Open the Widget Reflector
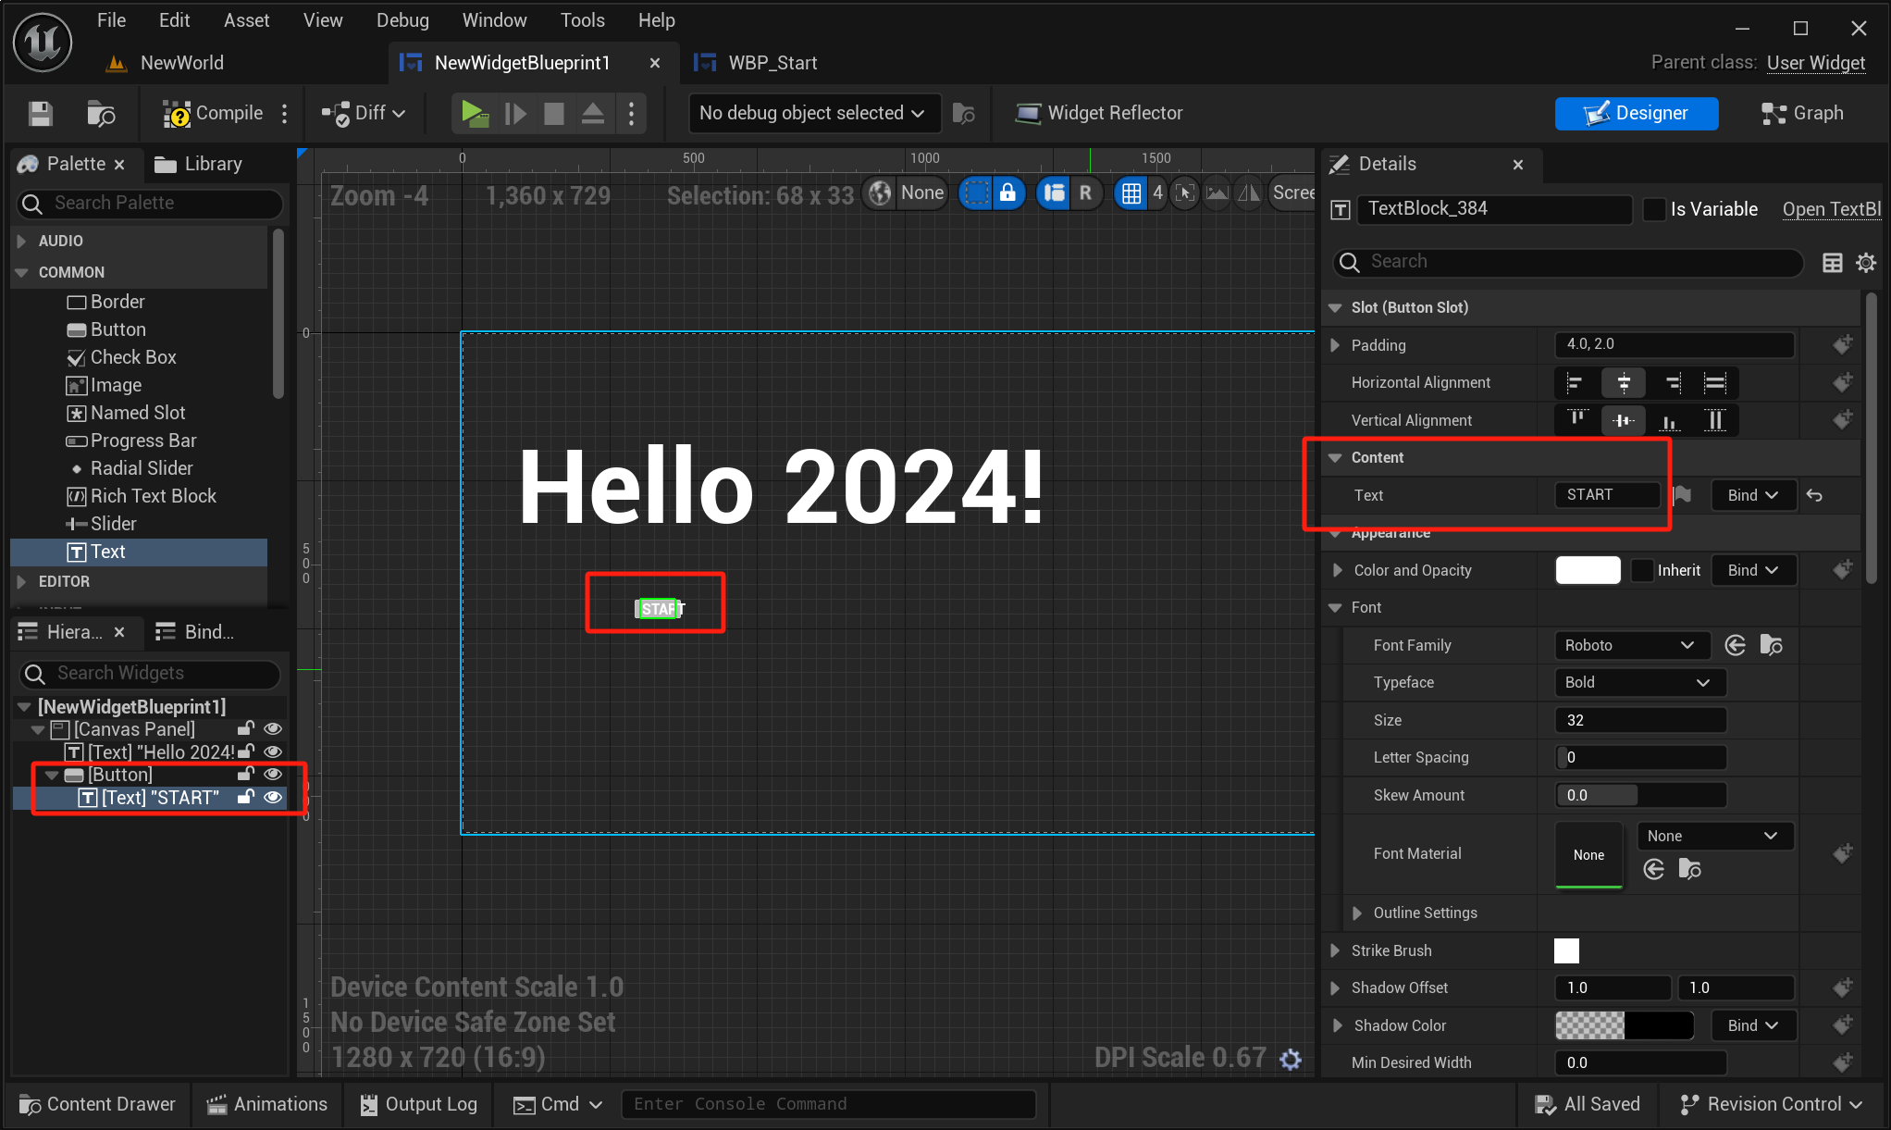Viewport: 1891px width, 1130px height. pyautogui.click(x=1098, y=113)
